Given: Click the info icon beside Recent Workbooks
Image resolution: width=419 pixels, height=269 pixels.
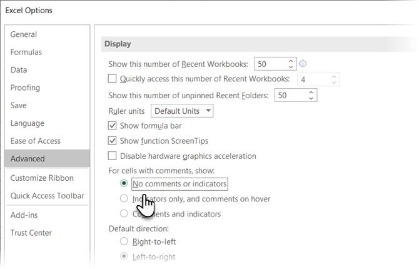Looking at the screenshot, I should tap(303, 64).
